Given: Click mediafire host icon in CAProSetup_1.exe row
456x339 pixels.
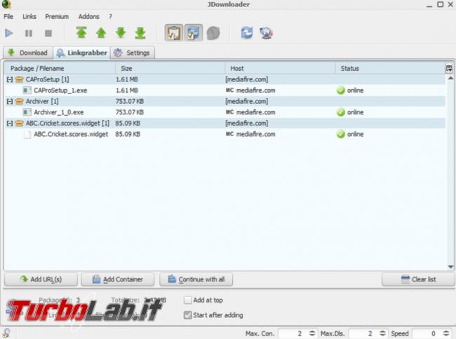Looking at the screenshot, I should [229, 91].
